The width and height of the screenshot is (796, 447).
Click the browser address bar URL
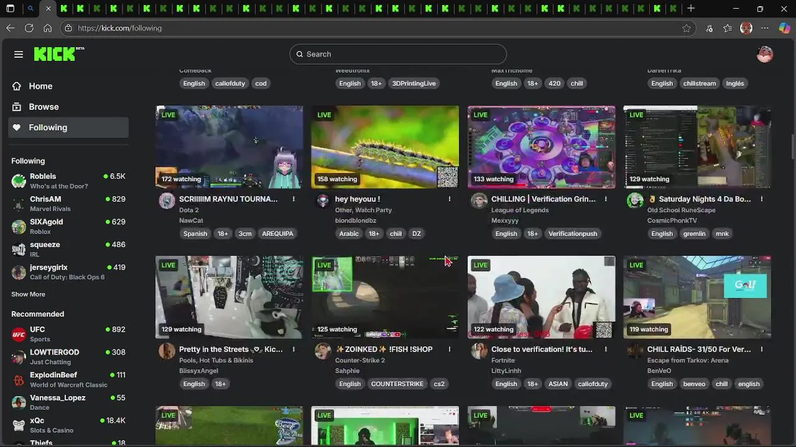[119, 28]
